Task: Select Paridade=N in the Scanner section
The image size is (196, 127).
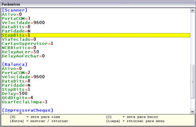Action: (16, 31)
